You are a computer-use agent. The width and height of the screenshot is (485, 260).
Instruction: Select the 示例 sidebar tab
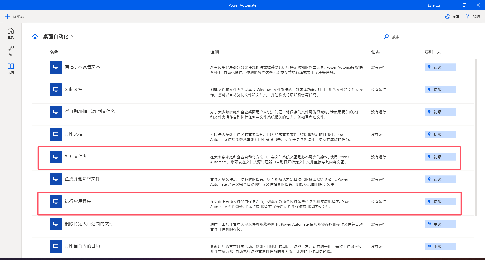click(11, 69)
